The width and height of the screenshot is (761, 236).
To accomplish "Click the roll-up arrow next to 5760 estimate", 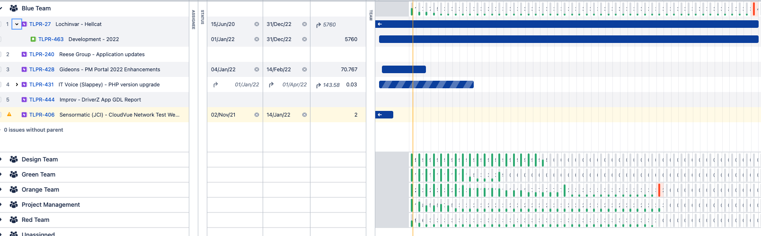I will [x=319, y=25].
